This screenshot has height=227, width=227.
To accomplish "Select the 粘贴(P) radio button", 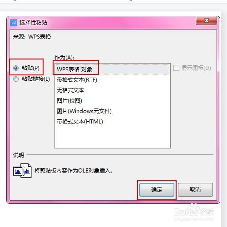I will 16,68.
